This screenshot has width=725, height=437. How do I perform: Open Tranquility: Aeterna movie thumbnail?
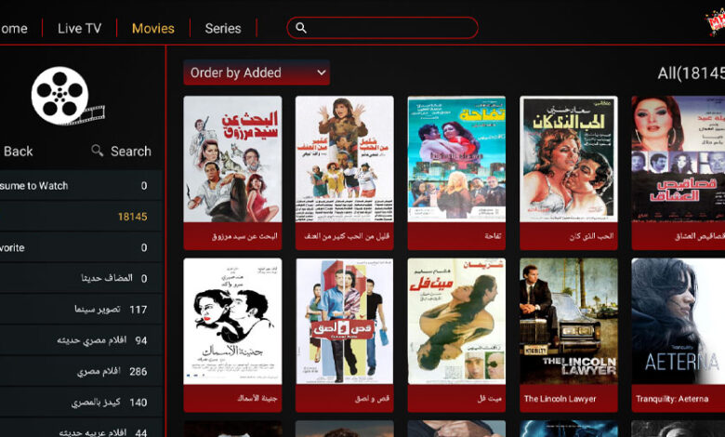[679, 335]
